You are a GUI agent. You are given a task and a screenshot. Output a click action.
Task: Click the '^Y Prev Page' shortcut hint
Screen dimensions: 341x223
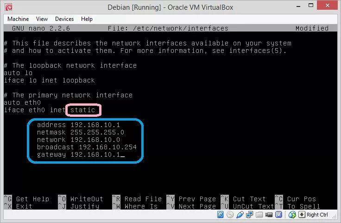click(191, 199)
